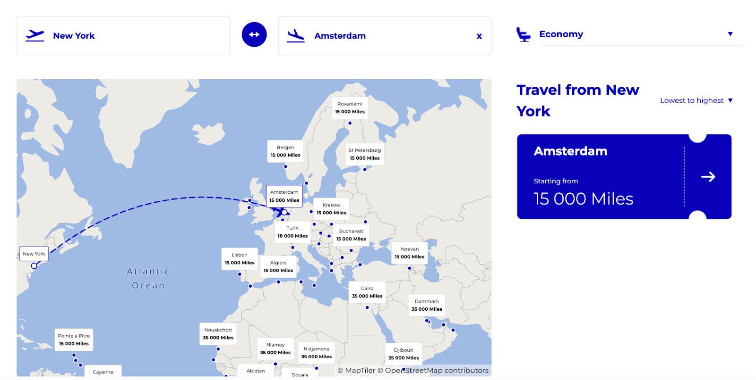
Task: Pick Cairo 35 000 Miles marker
Action: [367, 292]
